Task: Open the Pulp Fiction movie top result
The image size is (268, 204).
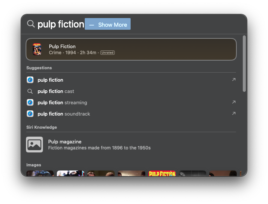Action: (131, 49)
